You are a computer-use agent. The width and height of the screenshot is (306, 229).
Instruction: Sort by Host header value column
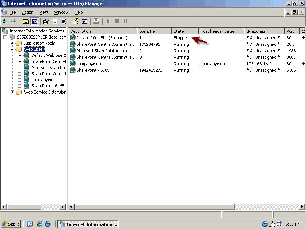pyautogui.click(x=221, y=31)
